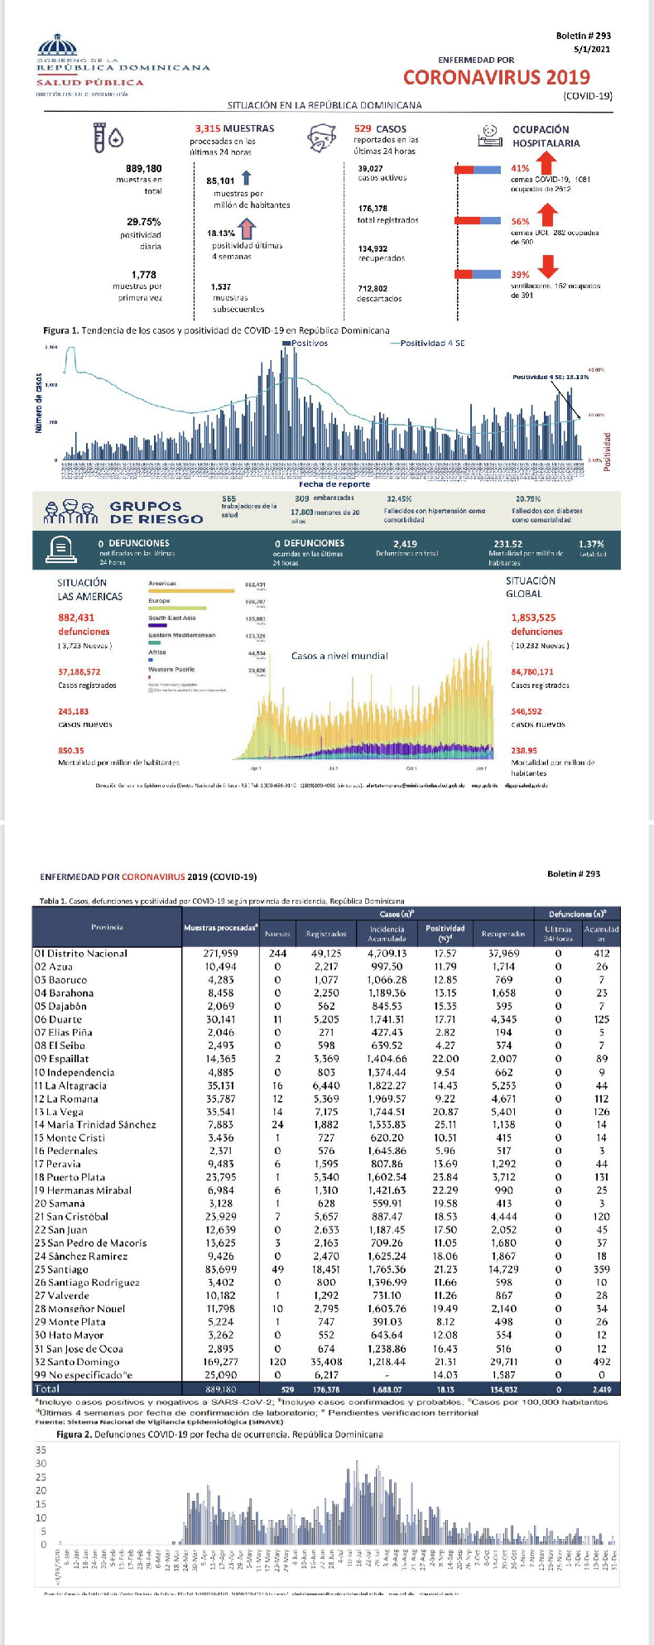Click the Positivos legend color square

coord(286,343)
